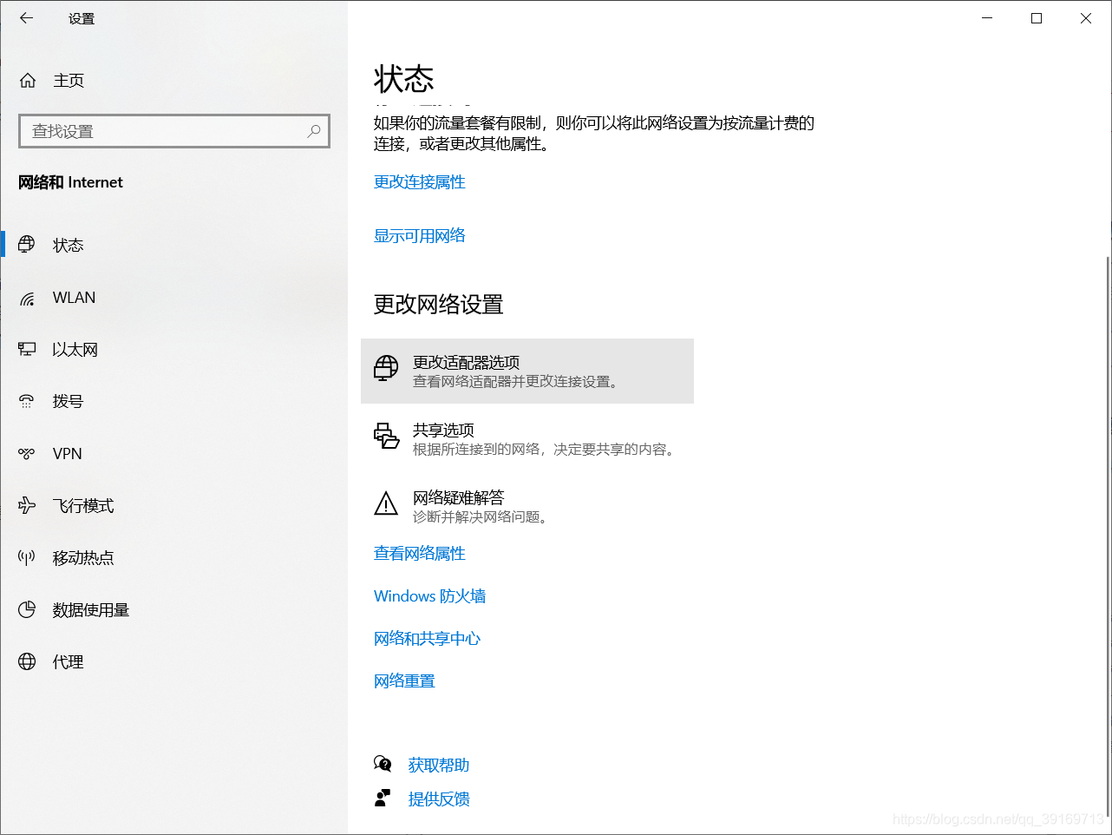Select 状态 in the sidebar menu
Image resolution: width=1112 pixels, height=835 pixels.
coord(66,245)
